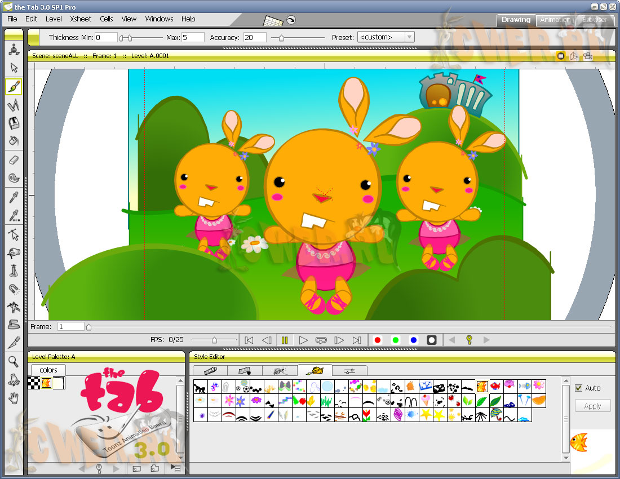Select the Brush tool in toolbar
Viewport: 620px width, 479px height.
click(x=14, y=87)
